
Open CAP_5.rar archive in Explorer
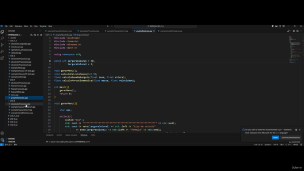point(14,125)
